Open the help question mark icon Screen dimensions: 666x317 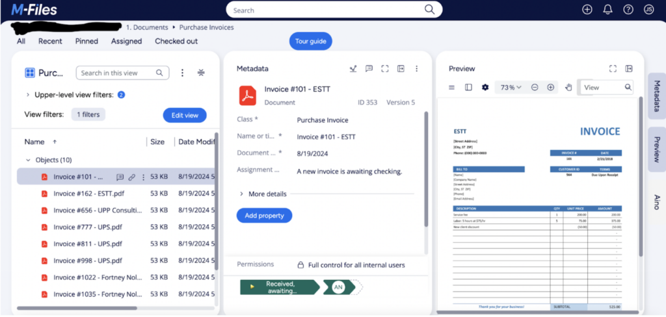coord(628,10)
